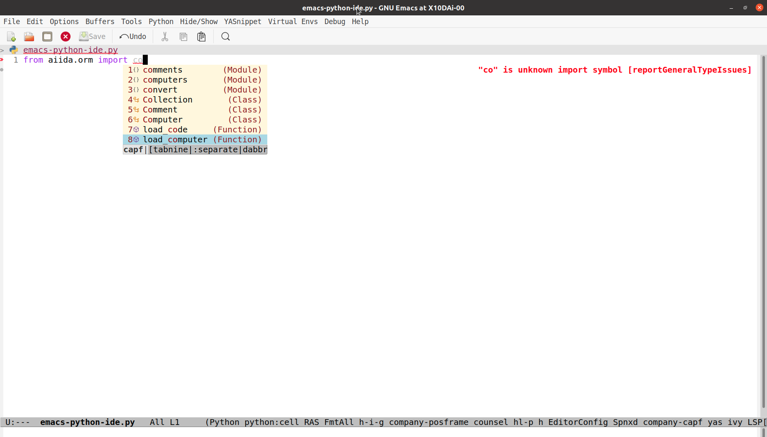Start a search with the magnifier icon
This screenshot has width=767, height=437.
coord(225,37)
